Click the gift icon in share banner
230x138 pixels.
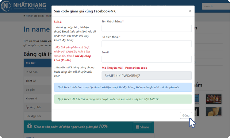point(29,126)
